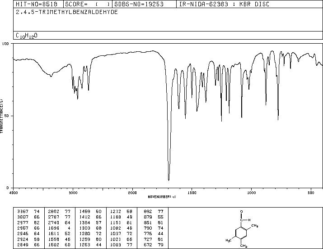Select peak table entry 2849

pyautogui.click(x=23, y=245)
